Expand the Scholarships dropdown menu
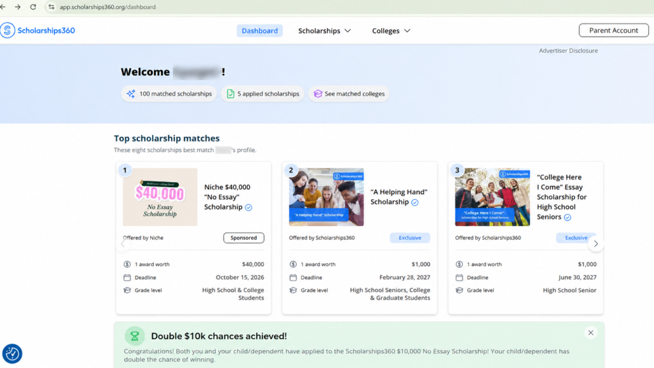Viewport: 654px width, 368px height. click(x=324, y=31)
